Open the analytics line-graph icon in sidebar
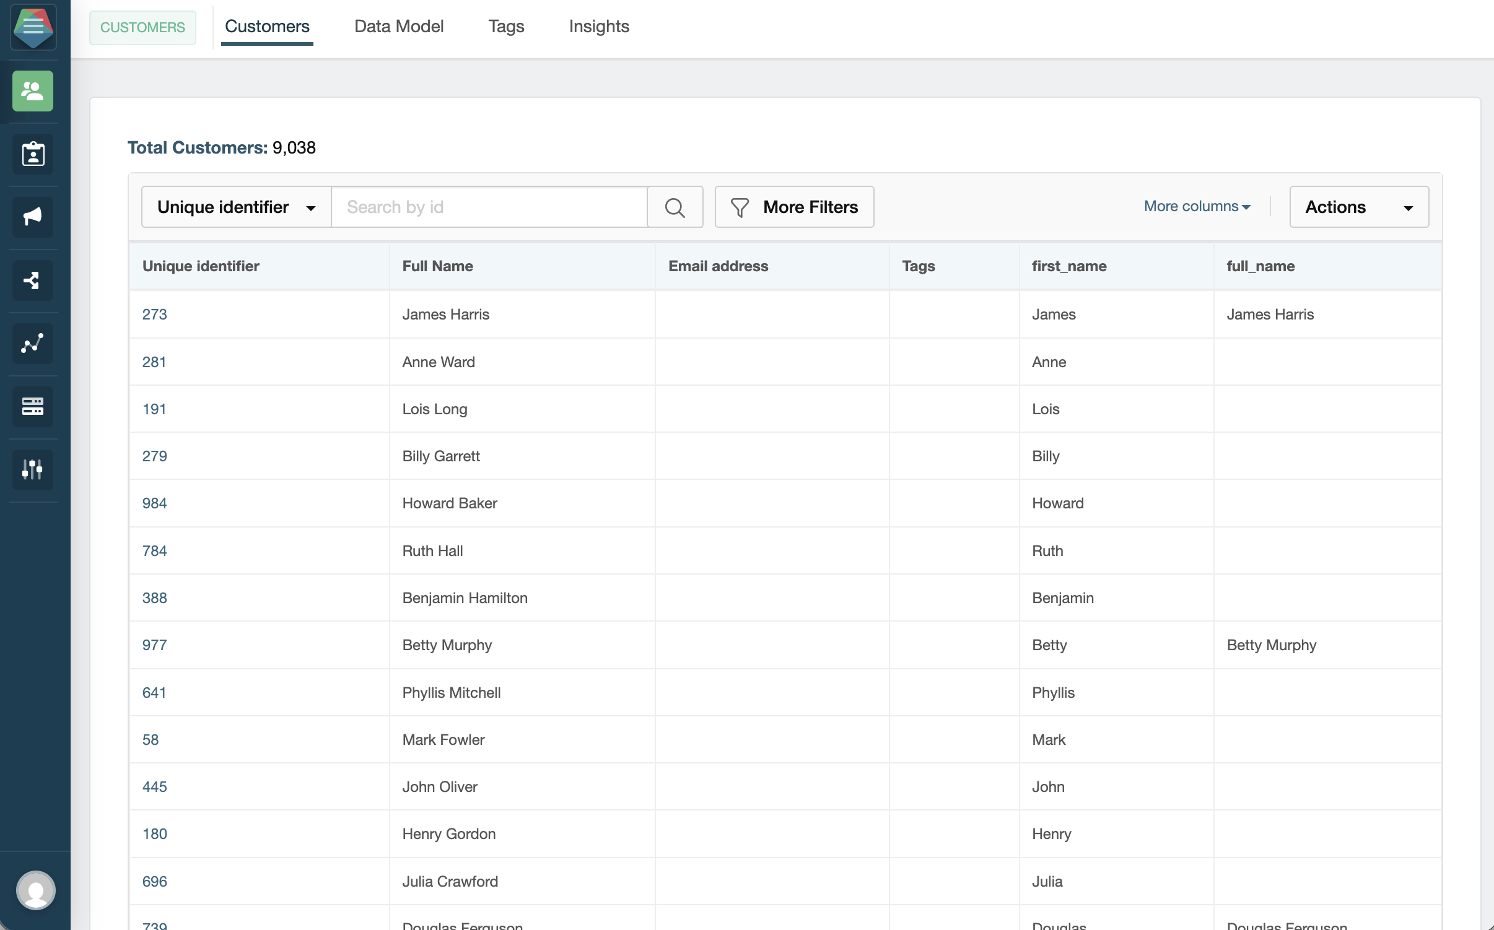Image resolution: width=1494 pixels, height=930 pixels. tap(33, 344)
